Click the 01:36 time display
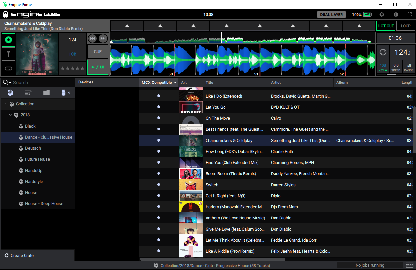Screen dimensions: 416x270 [395, 38]
